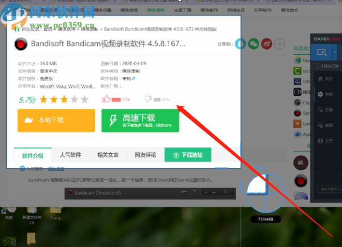Screen dimensions: 342x247
Task: Open the 截图 image settings in Bandicam
Action: tap(325, 125)
